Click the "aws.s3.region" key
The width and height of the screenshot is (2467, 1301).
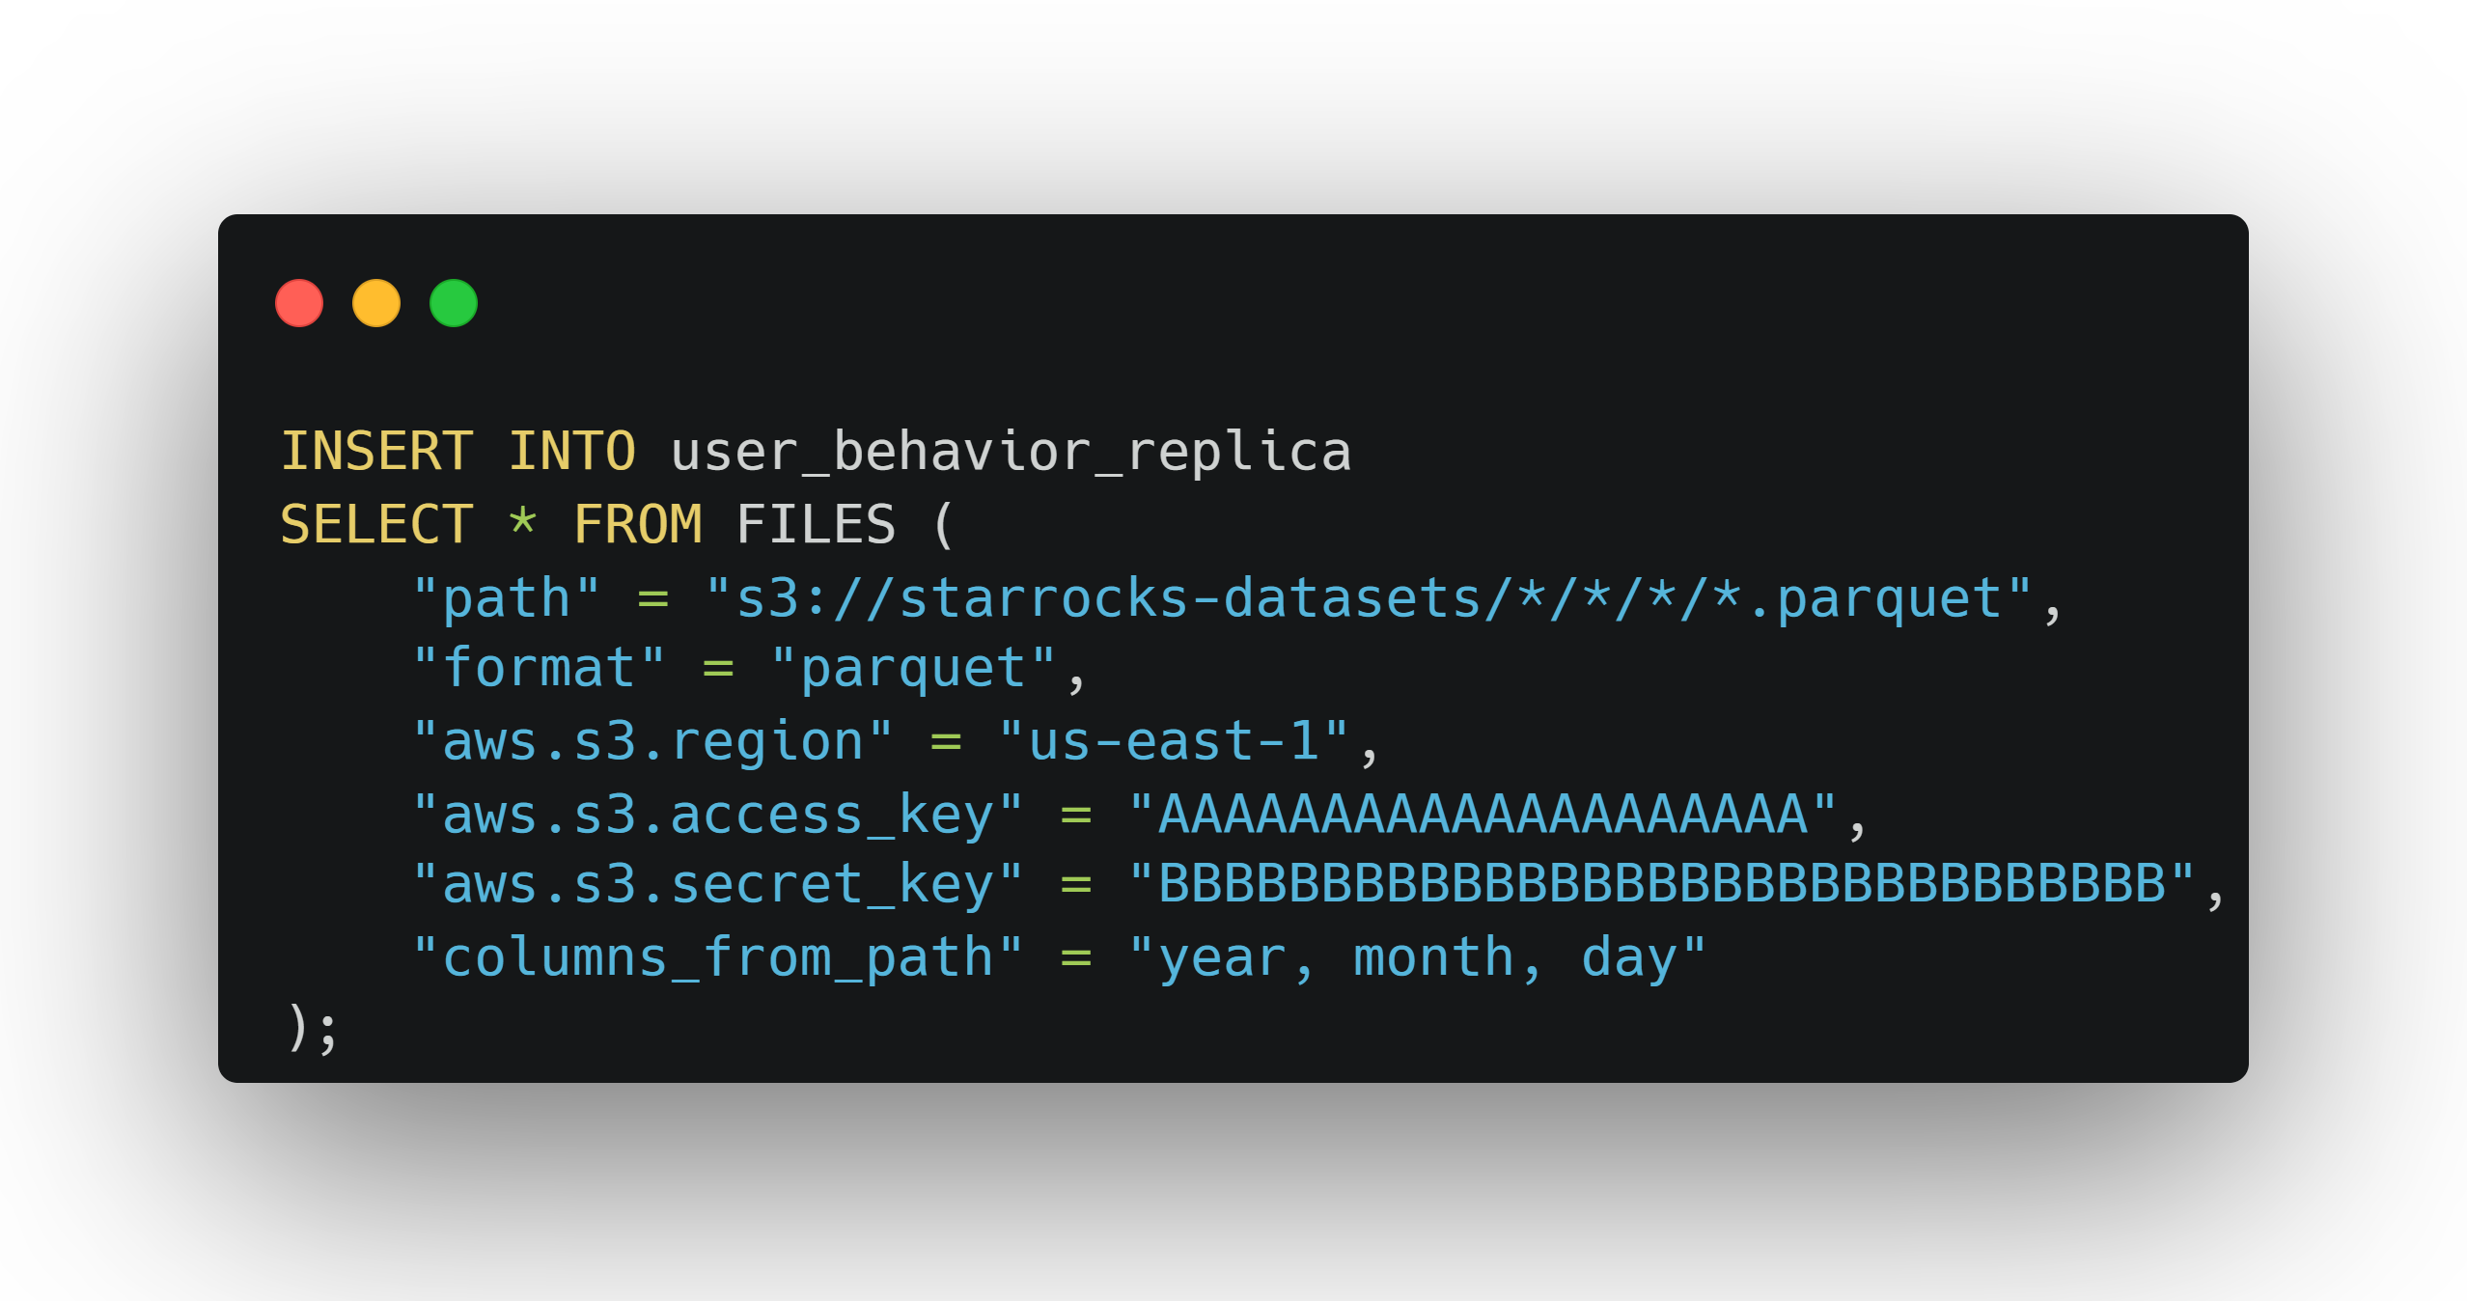(652, 742)
